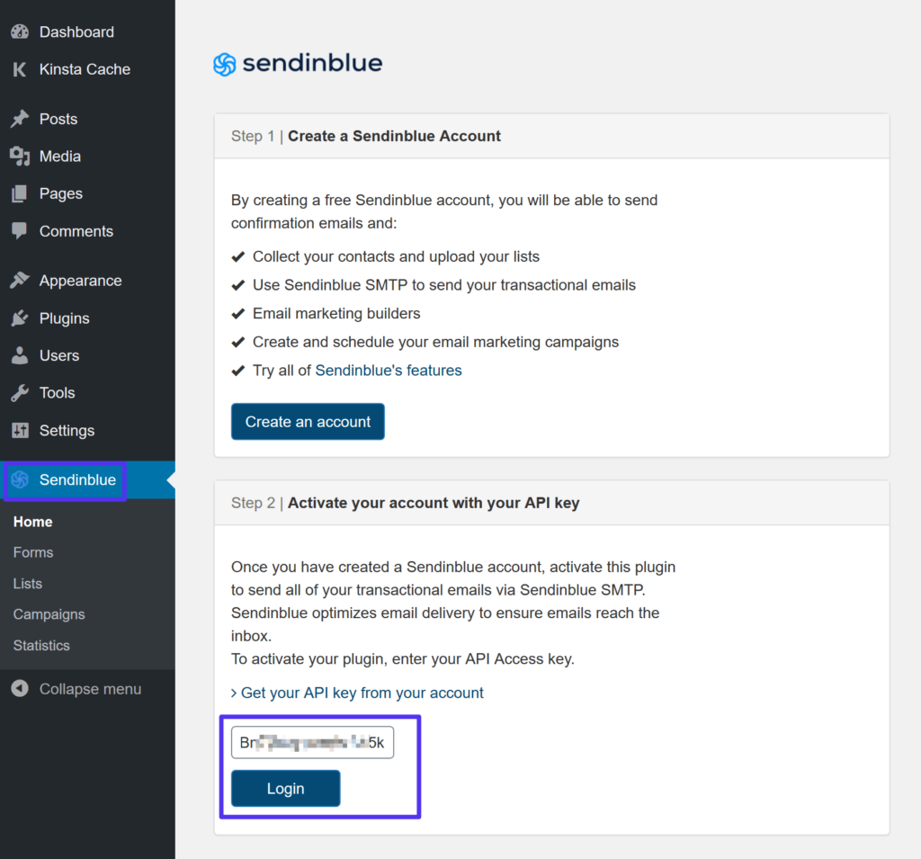
Task: Open the Statistics submenu entry
Action: (x=41, y=645)
